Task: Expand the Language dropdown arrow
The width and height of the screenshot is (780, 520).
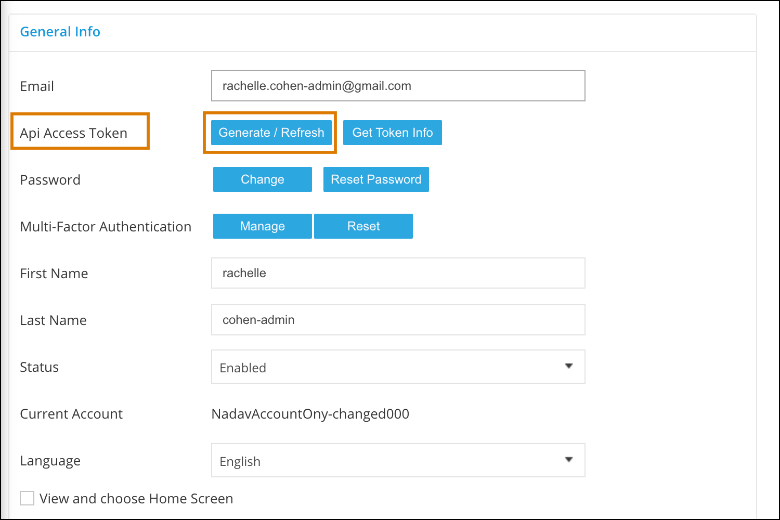Action: pos(569,459)
